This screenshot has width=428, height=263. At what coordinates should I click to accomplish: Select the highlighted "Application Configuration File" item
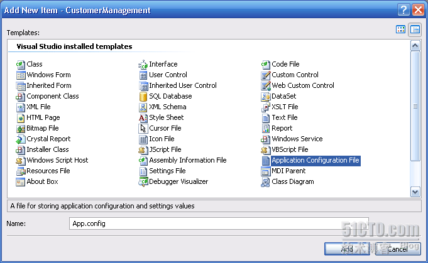point(316,160)
